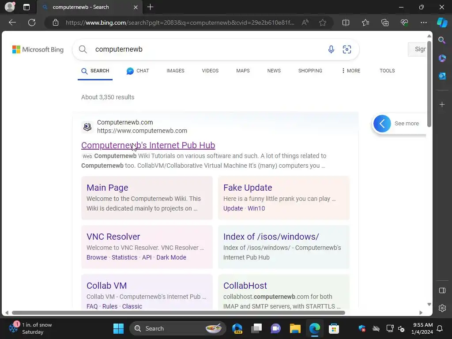Click the magnifier icon in Bing search box

83,49
